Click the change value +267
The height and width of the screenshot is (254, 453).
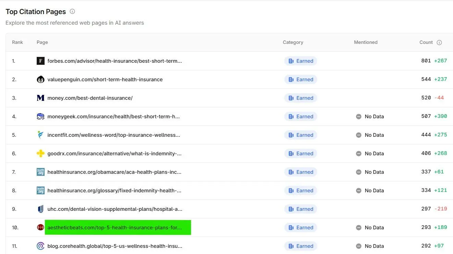441,61
